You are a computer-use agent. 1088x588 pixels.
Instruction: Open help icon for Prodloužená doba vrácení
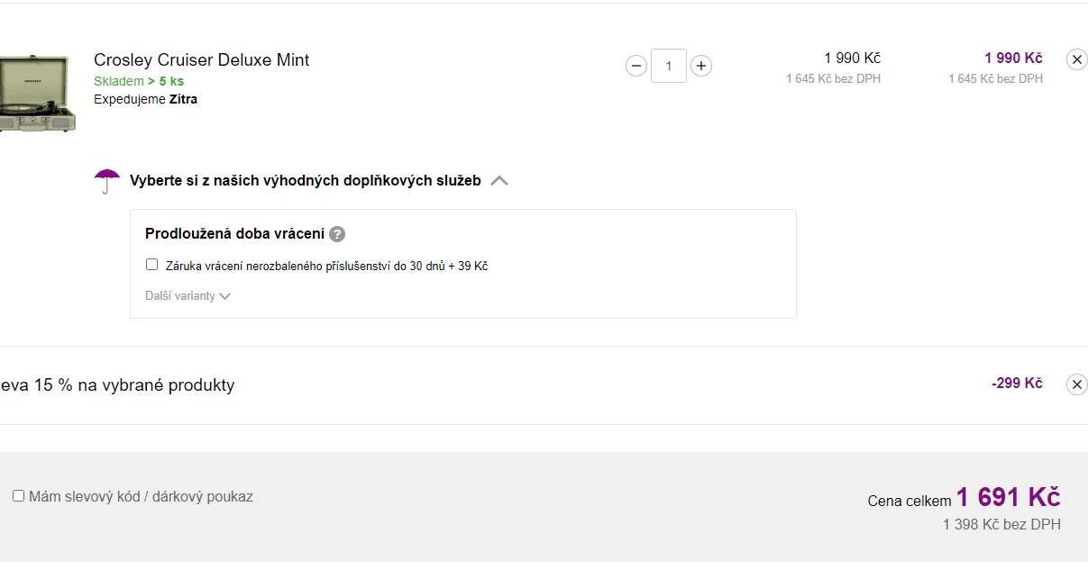(337, 234)
